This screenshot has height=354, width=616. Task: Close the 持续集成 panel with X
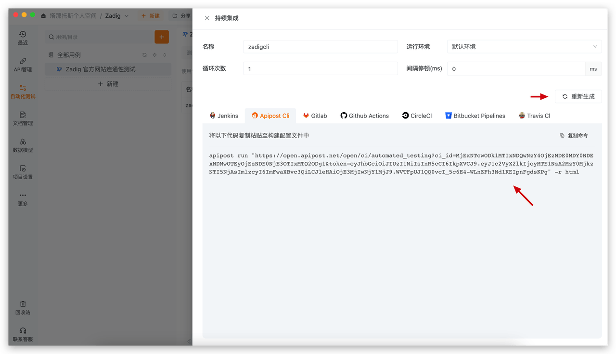pos(207,18)
